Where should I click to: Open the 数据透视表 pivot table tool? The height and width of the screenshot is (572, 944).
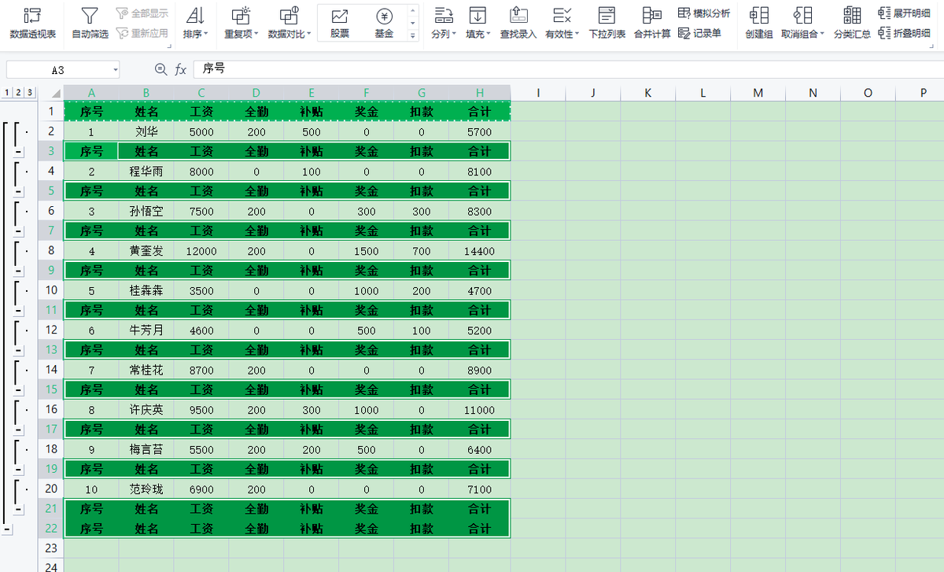pyautogui.click(x=32, y=24)
